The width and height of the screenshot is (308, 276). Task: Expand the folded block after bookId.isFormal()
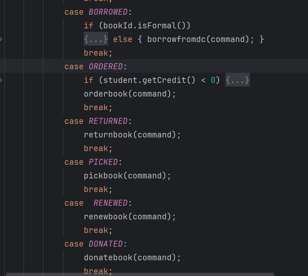96,39
